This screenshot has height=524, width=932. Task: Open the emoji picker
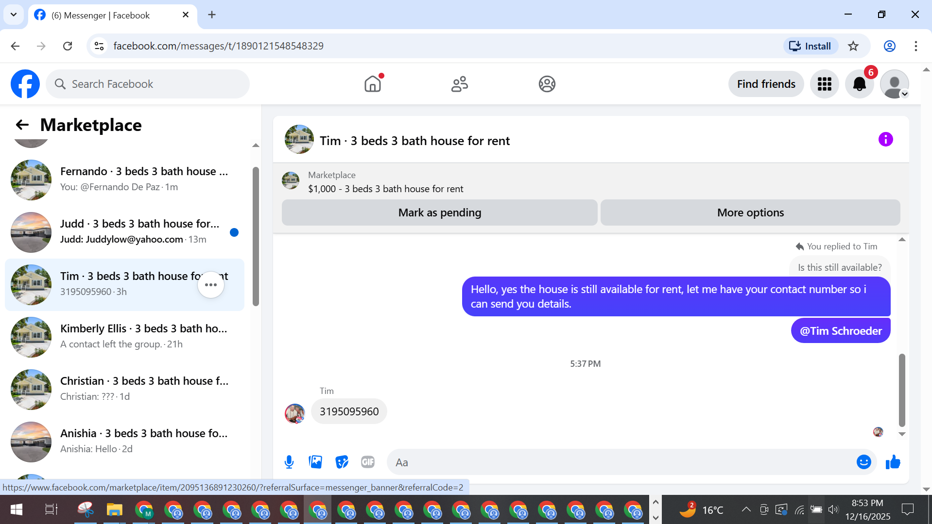coord(863,462)
